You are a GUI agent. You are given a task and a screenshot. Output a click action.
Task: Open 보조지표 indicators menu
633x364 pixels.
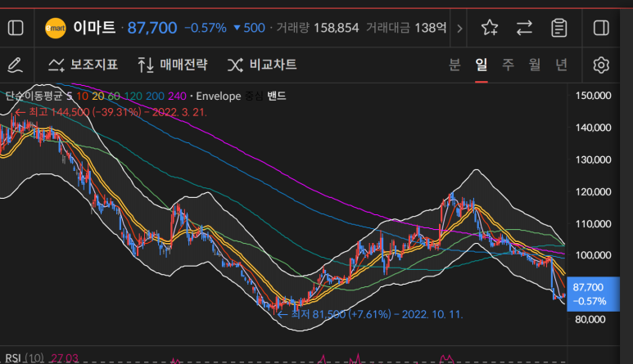point(83,65)
